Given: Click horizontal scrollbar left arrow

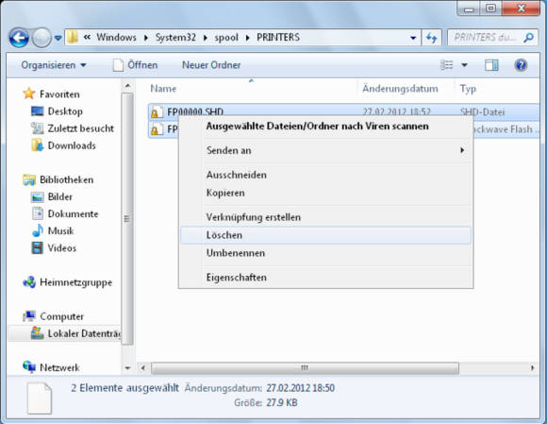Looking at the screenshot, I should coord(142,367).
